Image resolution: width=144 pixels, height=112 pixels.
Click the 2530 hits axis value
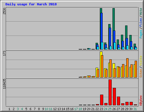pyautogui.click(x=4, y=11)
